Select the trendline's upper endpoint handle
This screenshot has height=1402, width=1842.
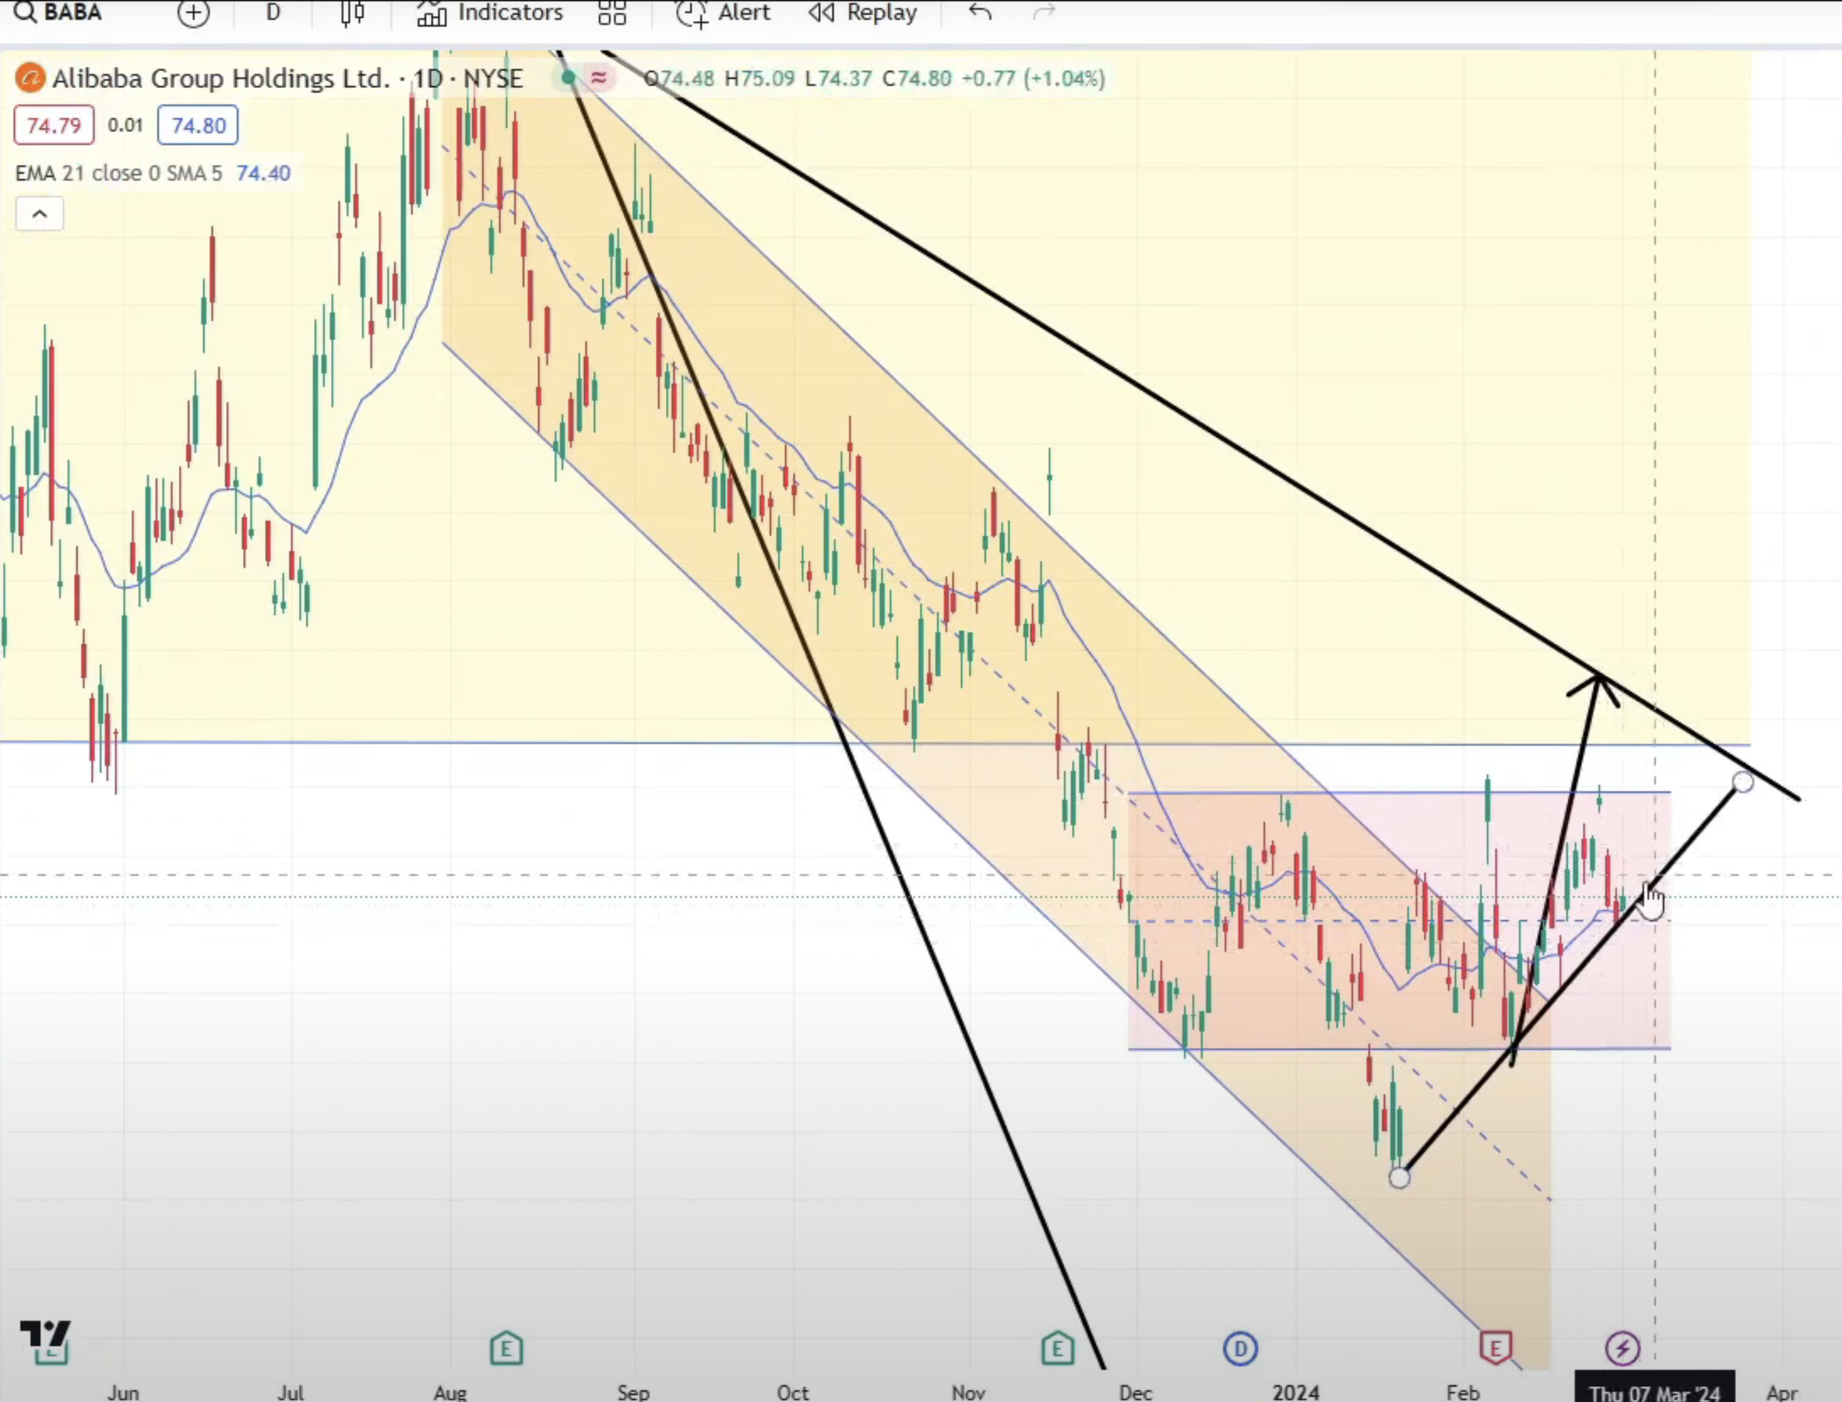(1742, 782)
